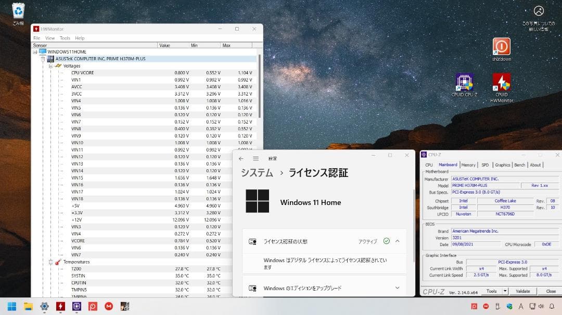The height and width of the screenshot is (315, 562).
Task: Collapse the Temperatures tree node
Action: [x=50, y=262]
